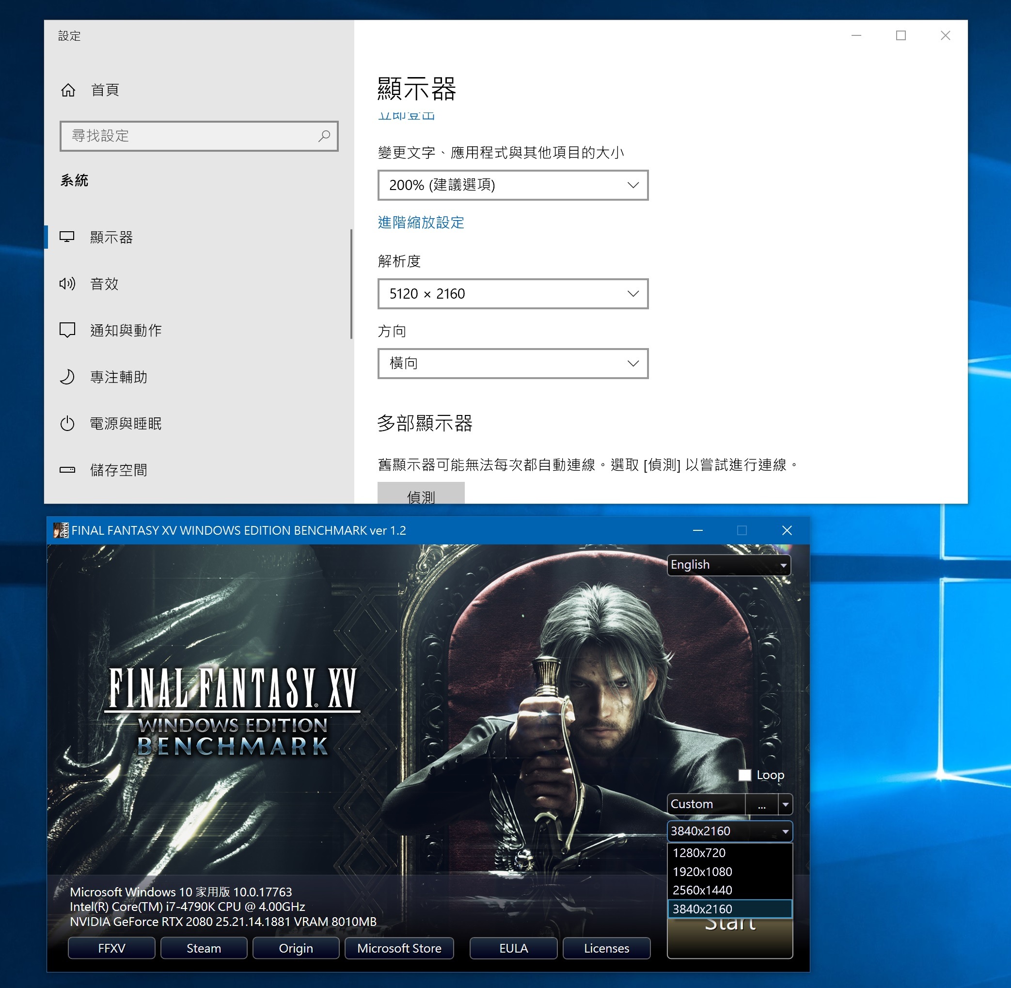This screenshot has width=1011, height=988.
Task: Open the 200% scaling dropdown
Action: pos(513,185)
